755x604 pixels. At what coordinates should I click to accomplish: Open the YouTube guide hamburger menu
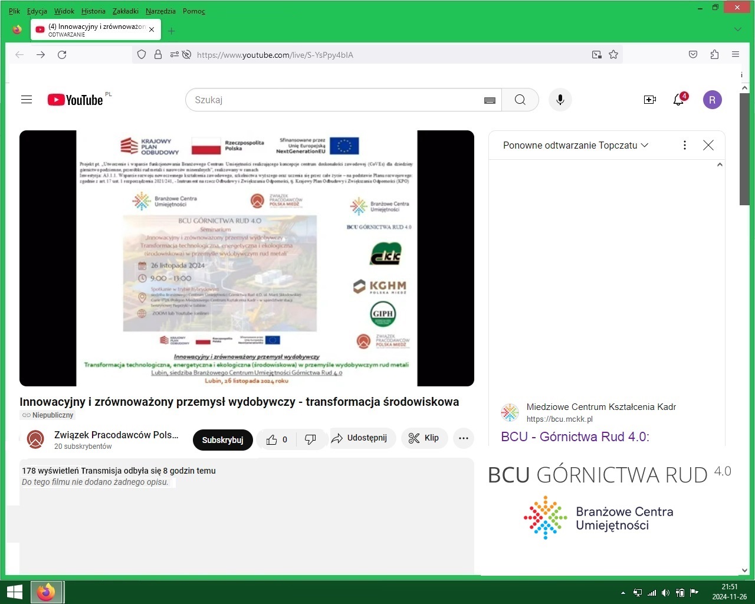click(x=27, y=100)
